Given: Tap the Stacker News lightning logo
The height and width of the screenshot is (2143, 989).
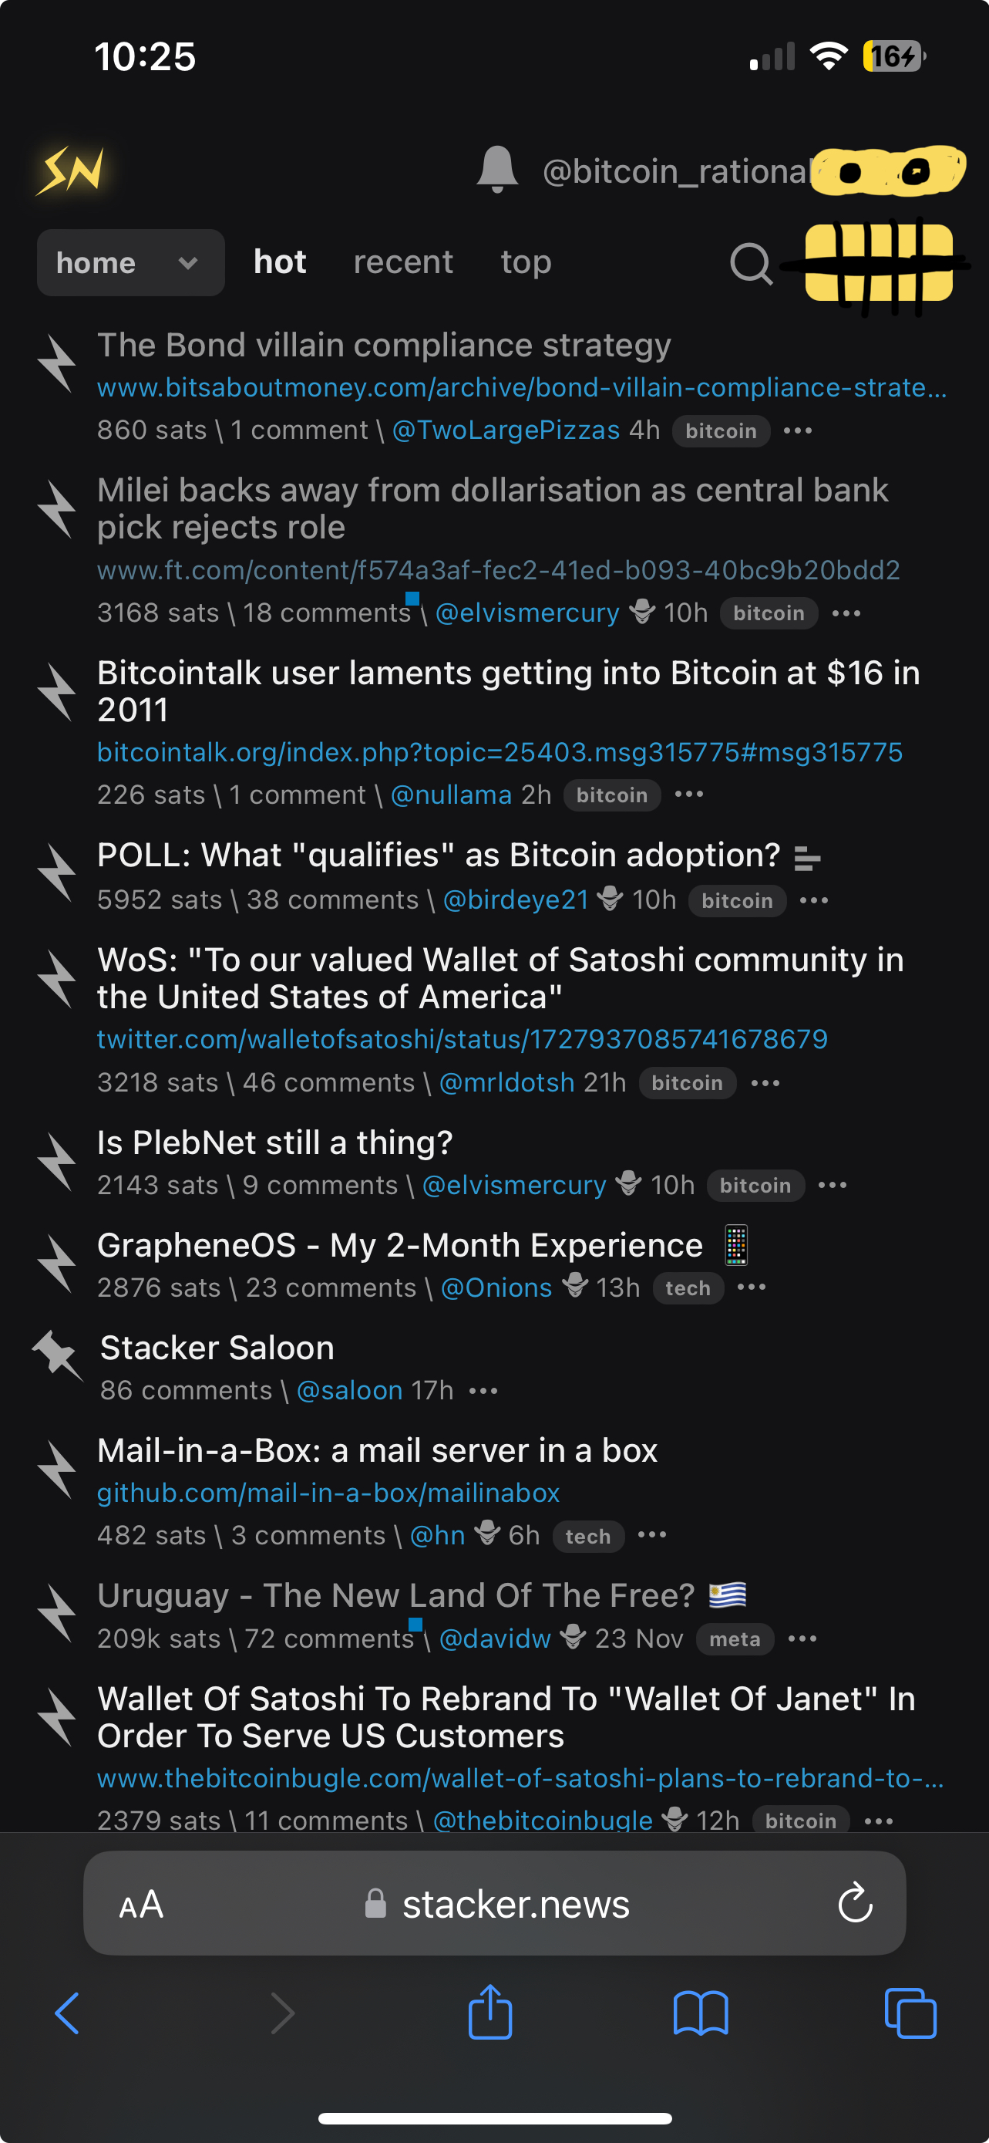Looking at the screenshot, I should click(x=70, y=170).
